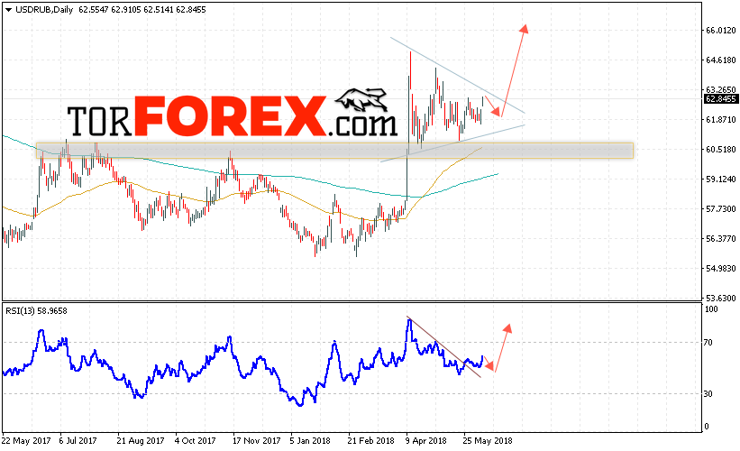Viewport: 740px width, 451px height.
Task: Click the 4 Oct 2017 date label
Action: pyautogui.click(x=195, y=440)
